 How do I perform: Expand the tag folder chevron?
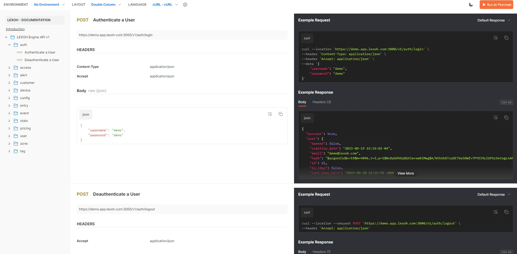[9, 151]
